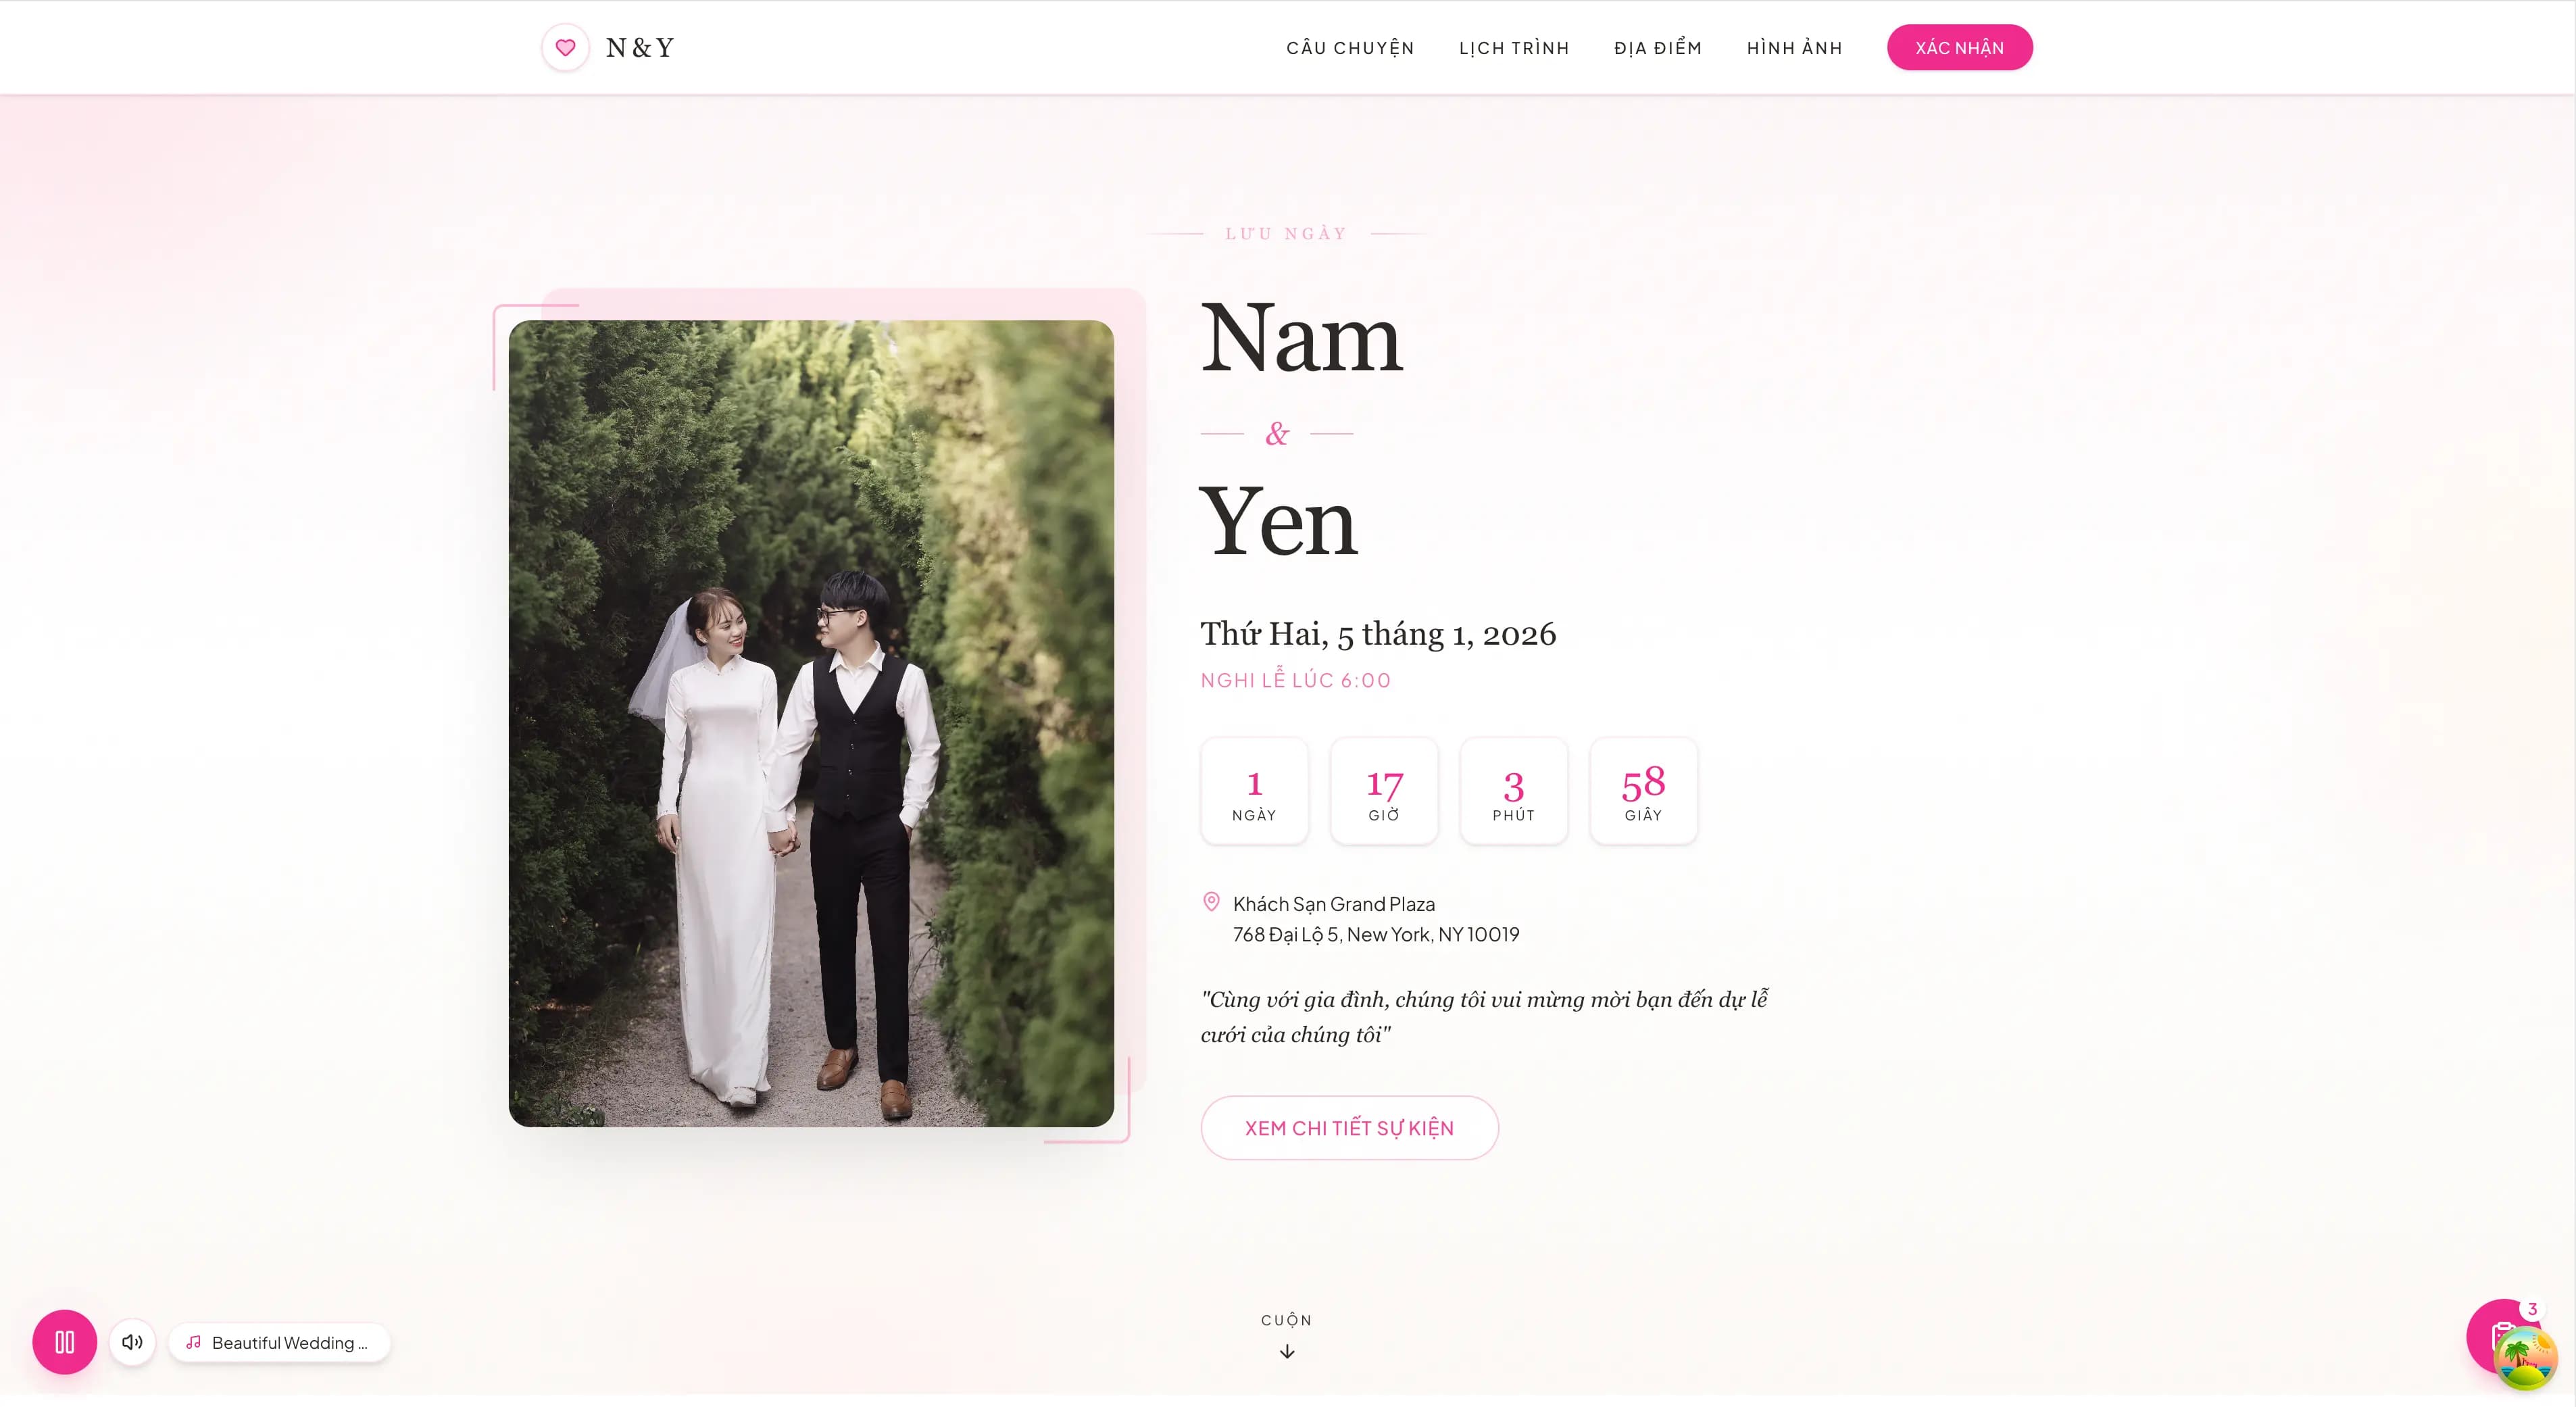Image resolution: width=2576 pixels, height=1407 pixels.
Task: Click the location pin icon
Action: 1211,902
